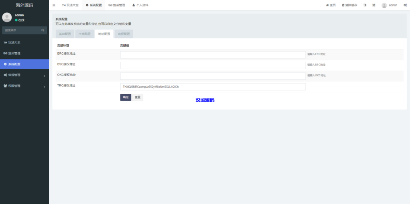The height and width of the screenshot is (204, 410).
Task: Open 玩法大全 in the sidebar
Action: pyautogui.click(x=24, y=42)
